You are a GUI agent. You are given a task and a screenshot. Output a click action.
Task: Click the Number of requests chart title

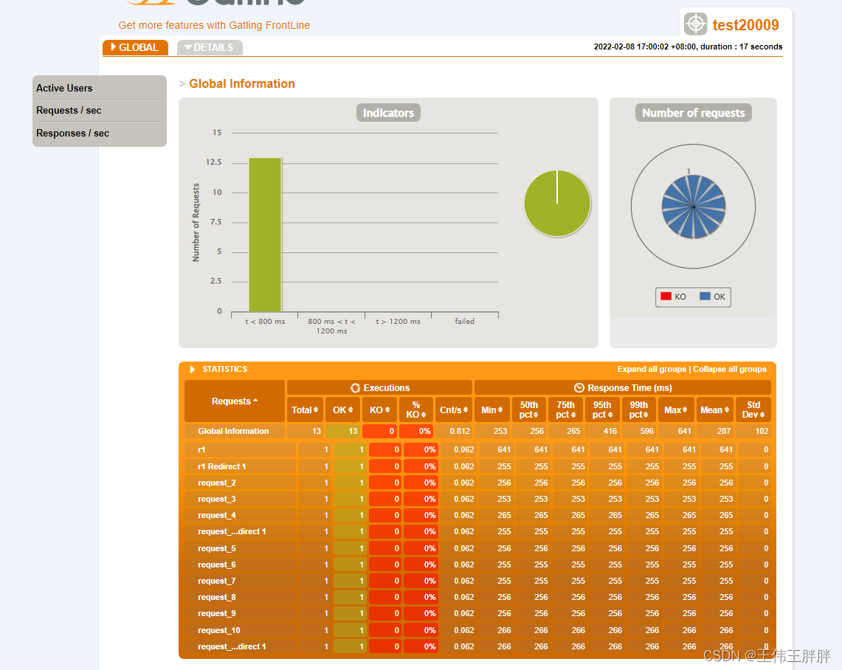[x=693, y=113]
